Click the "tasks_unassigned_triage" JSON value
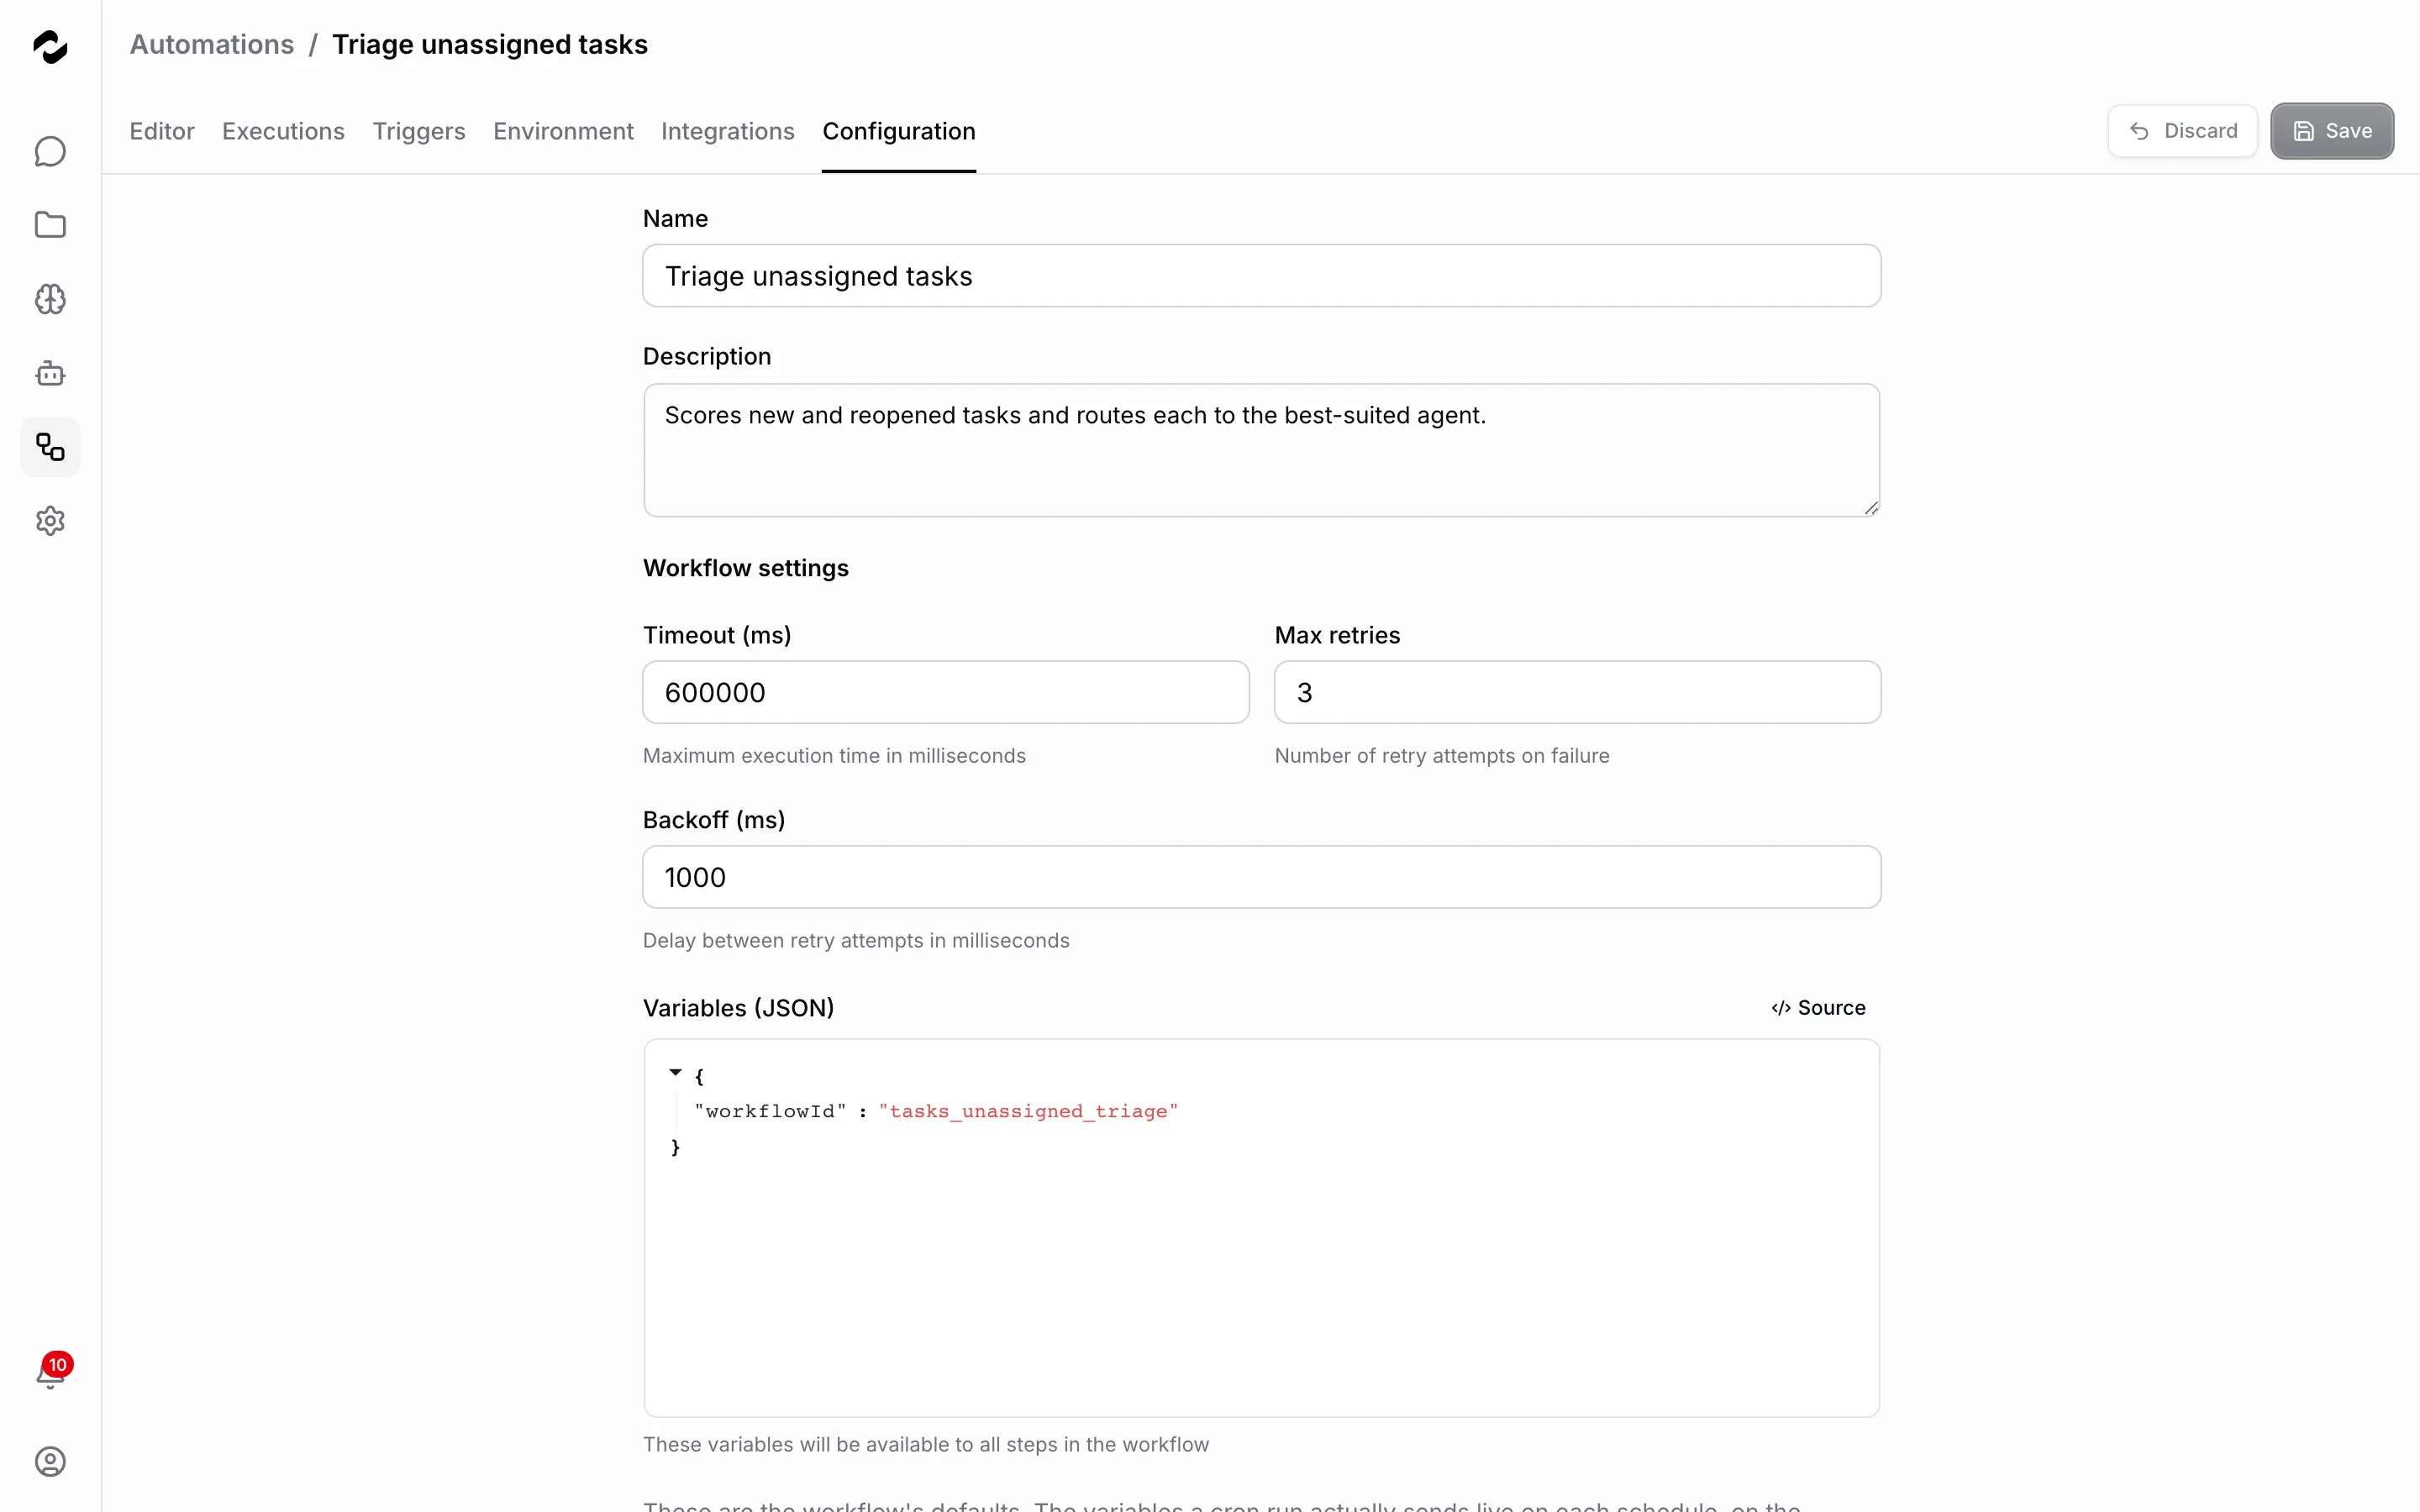This screenshot has width=2420, height=1512. point(1028,1111)
